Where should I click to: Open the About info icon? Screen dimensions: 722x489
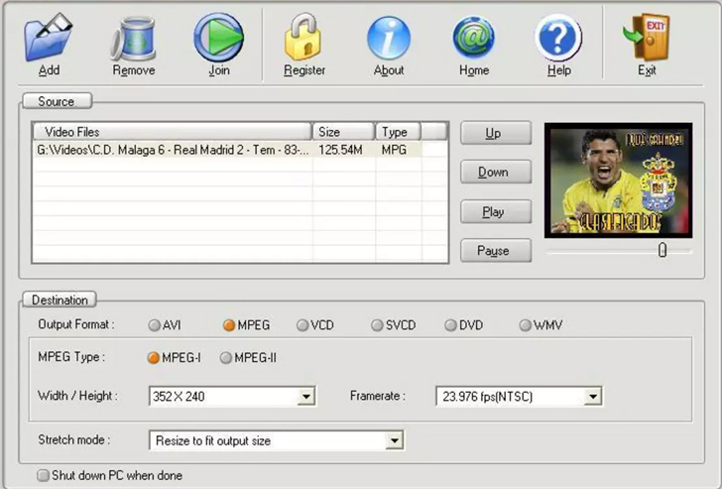pyautogui.click(x=388, y=38)
